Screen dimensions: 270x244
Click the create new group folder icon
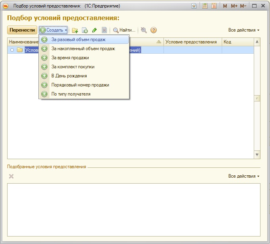pyautogui.click(x=75, y=30)
